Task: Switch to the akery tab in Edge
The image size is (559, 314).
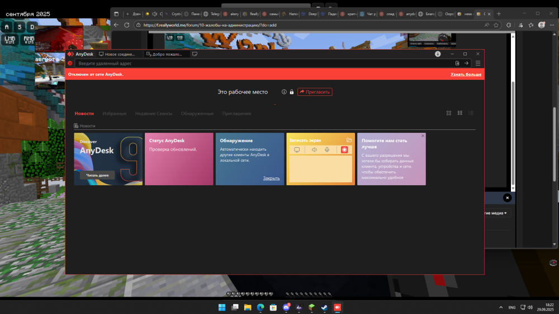Action: (x=231, y=14)
